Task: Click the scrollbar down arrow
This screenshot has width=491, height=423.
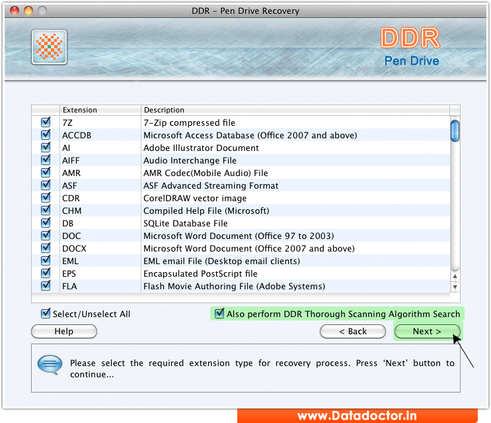Action: (x=455, y=287)
